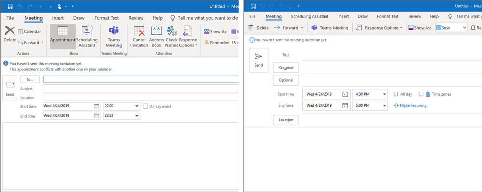Open Response Options in left window ribbon
This screenshot has width=482, height=192.
pos(188,37)
